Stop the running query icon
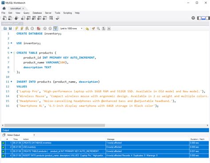Image resolution: width=210 pixels, height=163 pixels. (x=32, y=28)
